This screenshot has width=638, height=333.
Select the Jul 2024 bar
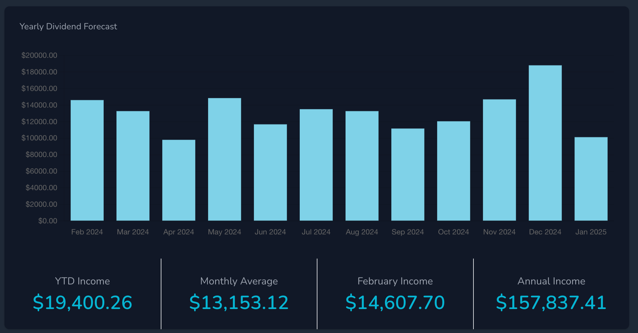pyautogui.click(x=316, y=165)
